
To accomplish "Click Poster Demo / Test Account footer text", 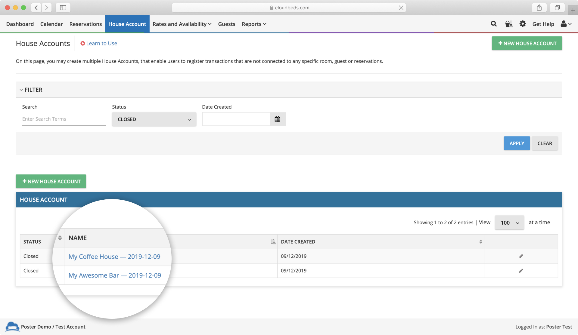I will pyautogui.click(x=53, y=327).
